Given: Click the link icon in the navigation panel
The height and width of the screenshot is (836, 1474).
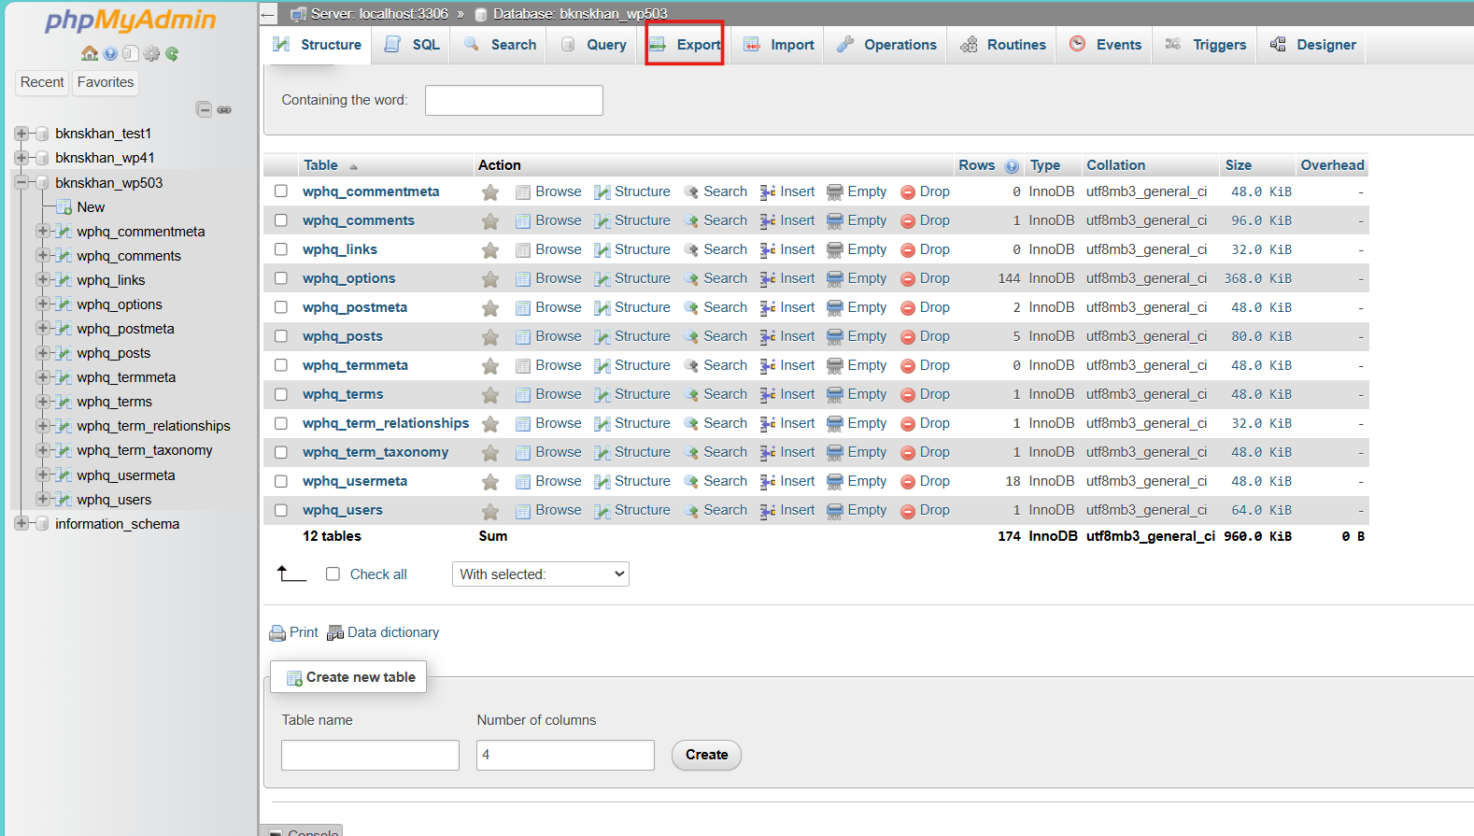Looking at the screenshot, I should tap(224, 109).
